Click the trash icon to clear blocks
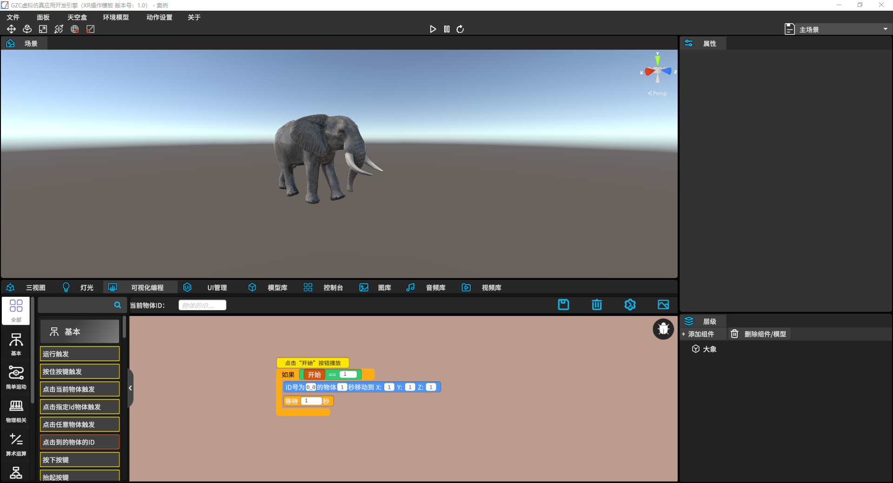This screenshot has width=893, height=483. click(x=597, y=305)
